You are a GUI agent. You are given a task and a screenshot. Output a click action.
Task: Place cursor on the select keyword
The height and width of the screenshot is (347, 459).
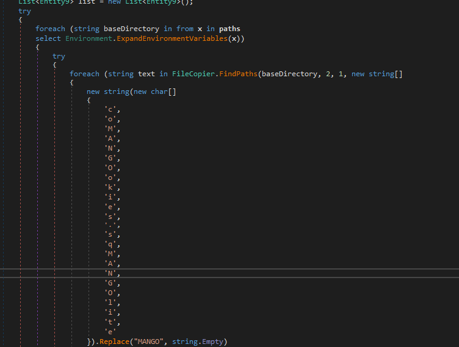tap(48, 38)
